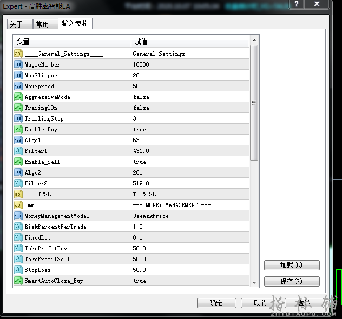Click the help question mark button

(296, 4)
